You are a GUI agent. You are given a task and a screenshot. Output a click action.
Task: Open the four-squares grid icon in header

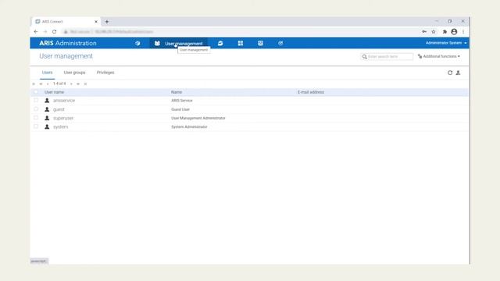click(241, 44)
